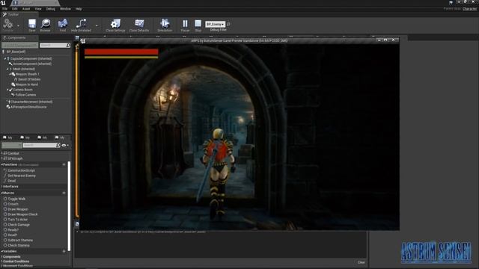Add a new function with plus button
Screen dimensions: 479x269
coord(64,164)
